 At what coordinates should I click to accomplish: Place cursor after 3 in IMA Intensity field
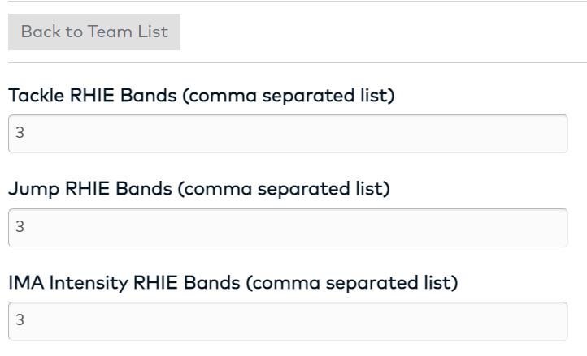click(26, 322)
